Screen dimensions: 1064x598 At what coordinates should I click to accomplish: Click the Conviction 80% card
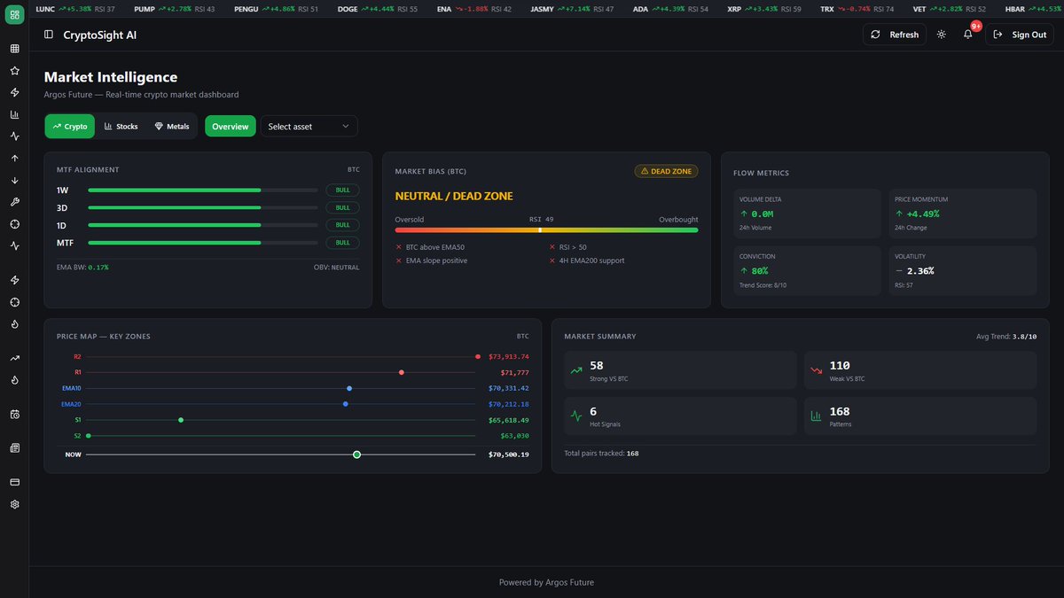point(807,270)
